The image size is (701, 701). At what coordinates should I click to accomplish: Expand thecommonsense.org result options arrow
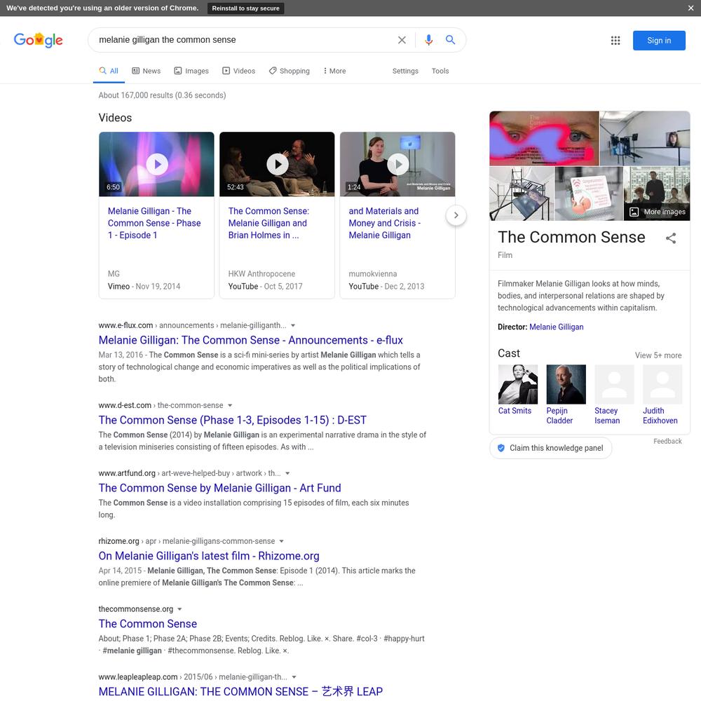click(179, 609)
